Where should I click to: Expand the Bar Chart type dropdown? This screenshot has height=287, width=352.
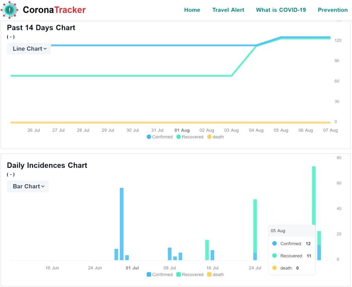(x=28, y=186)
